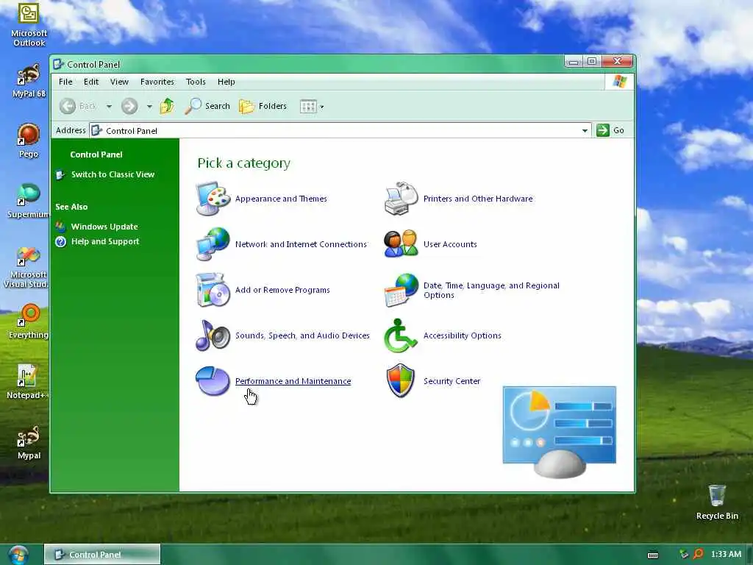Click the Help and Support question mark icon
The width and height of the screenshot is (753, 565).
click(x=60, y=241)
